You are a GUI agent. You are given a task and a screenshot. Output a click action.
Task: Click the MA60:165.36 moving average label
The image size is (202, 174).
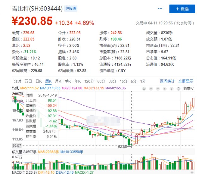[x=116, y=88]
